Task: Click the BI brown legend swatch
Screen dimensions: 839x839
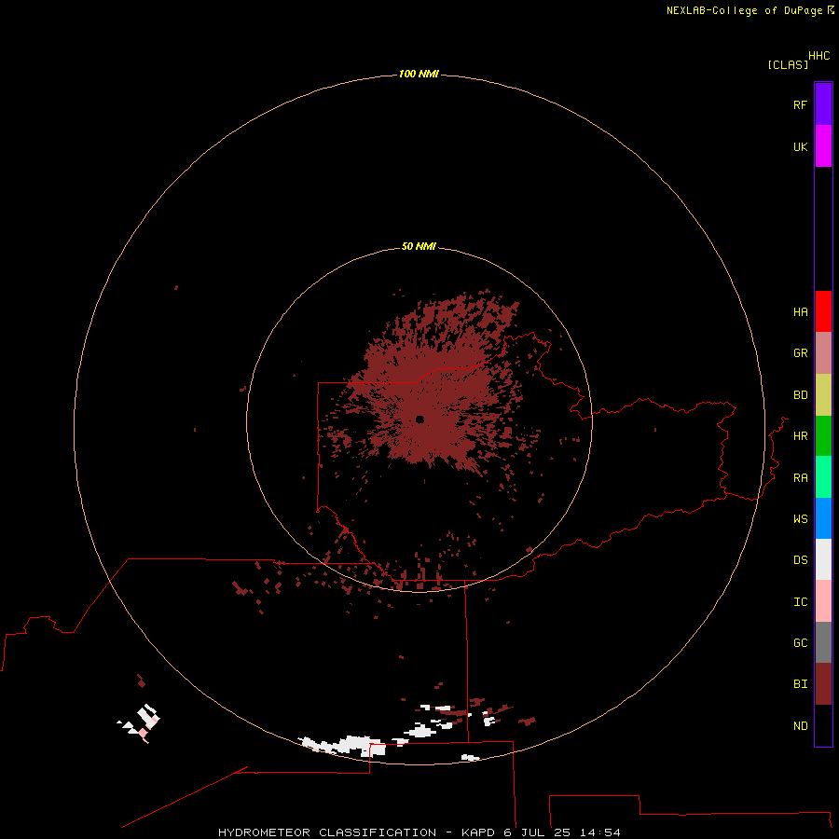Action: tap(823, 684)
